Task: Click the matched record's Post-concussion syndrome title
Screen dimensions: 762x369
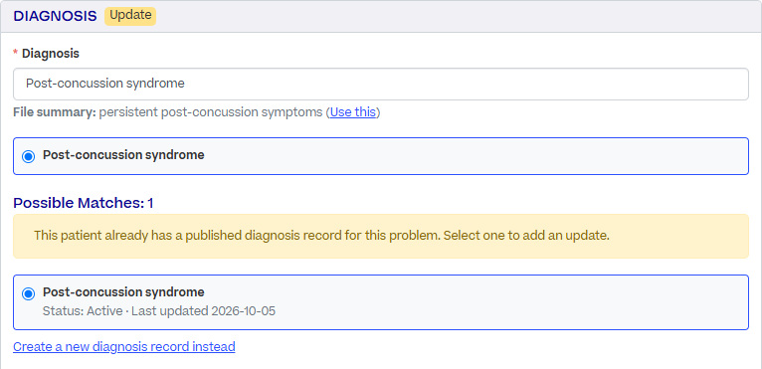Action: pyautogui.click(x=123, y=292)
